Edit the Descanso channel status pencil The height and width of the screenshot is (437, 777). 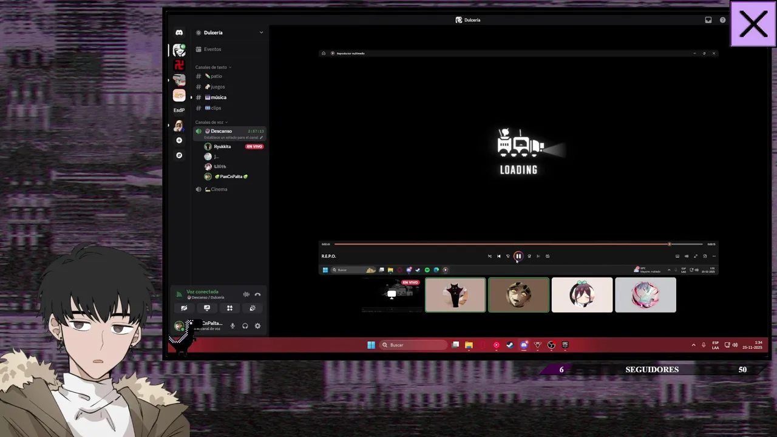pos(262,138)
